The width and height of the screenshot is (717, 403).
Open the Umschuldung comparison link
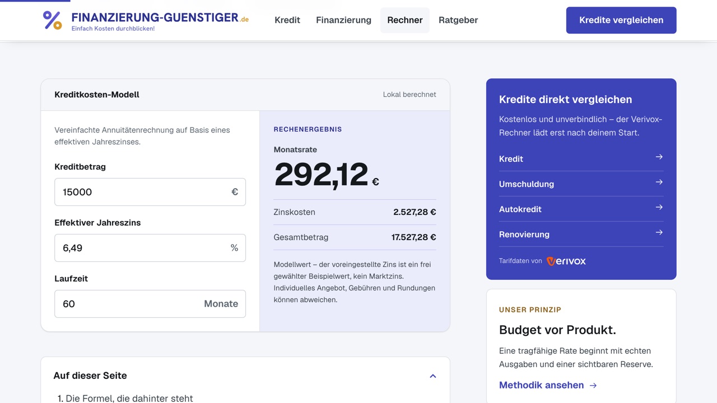click(x=581, y=184)
